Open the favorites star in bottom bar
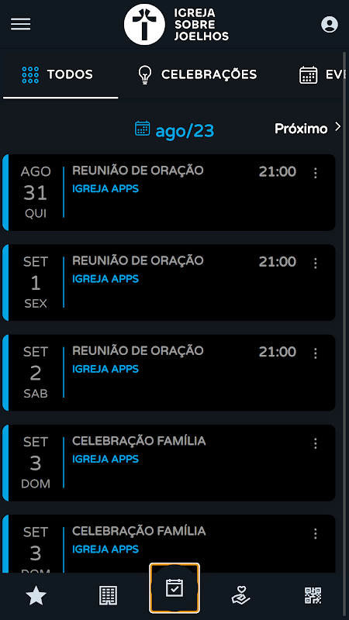The height and width of the screenshot is (620, 349). coord(36,595)
